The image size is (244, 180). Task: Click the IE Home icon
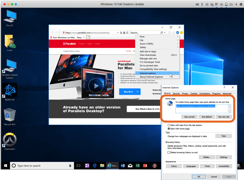pyautogui.click(x=170, y=33)
